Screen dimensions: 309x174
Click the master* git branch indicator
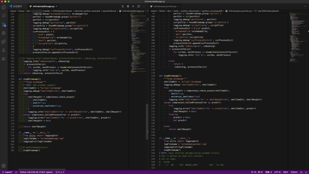[x=7, y=172]
